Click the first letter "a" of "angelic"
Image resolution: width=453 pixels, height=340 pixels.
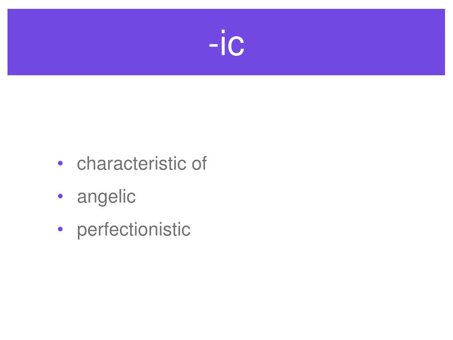[81, 197]
